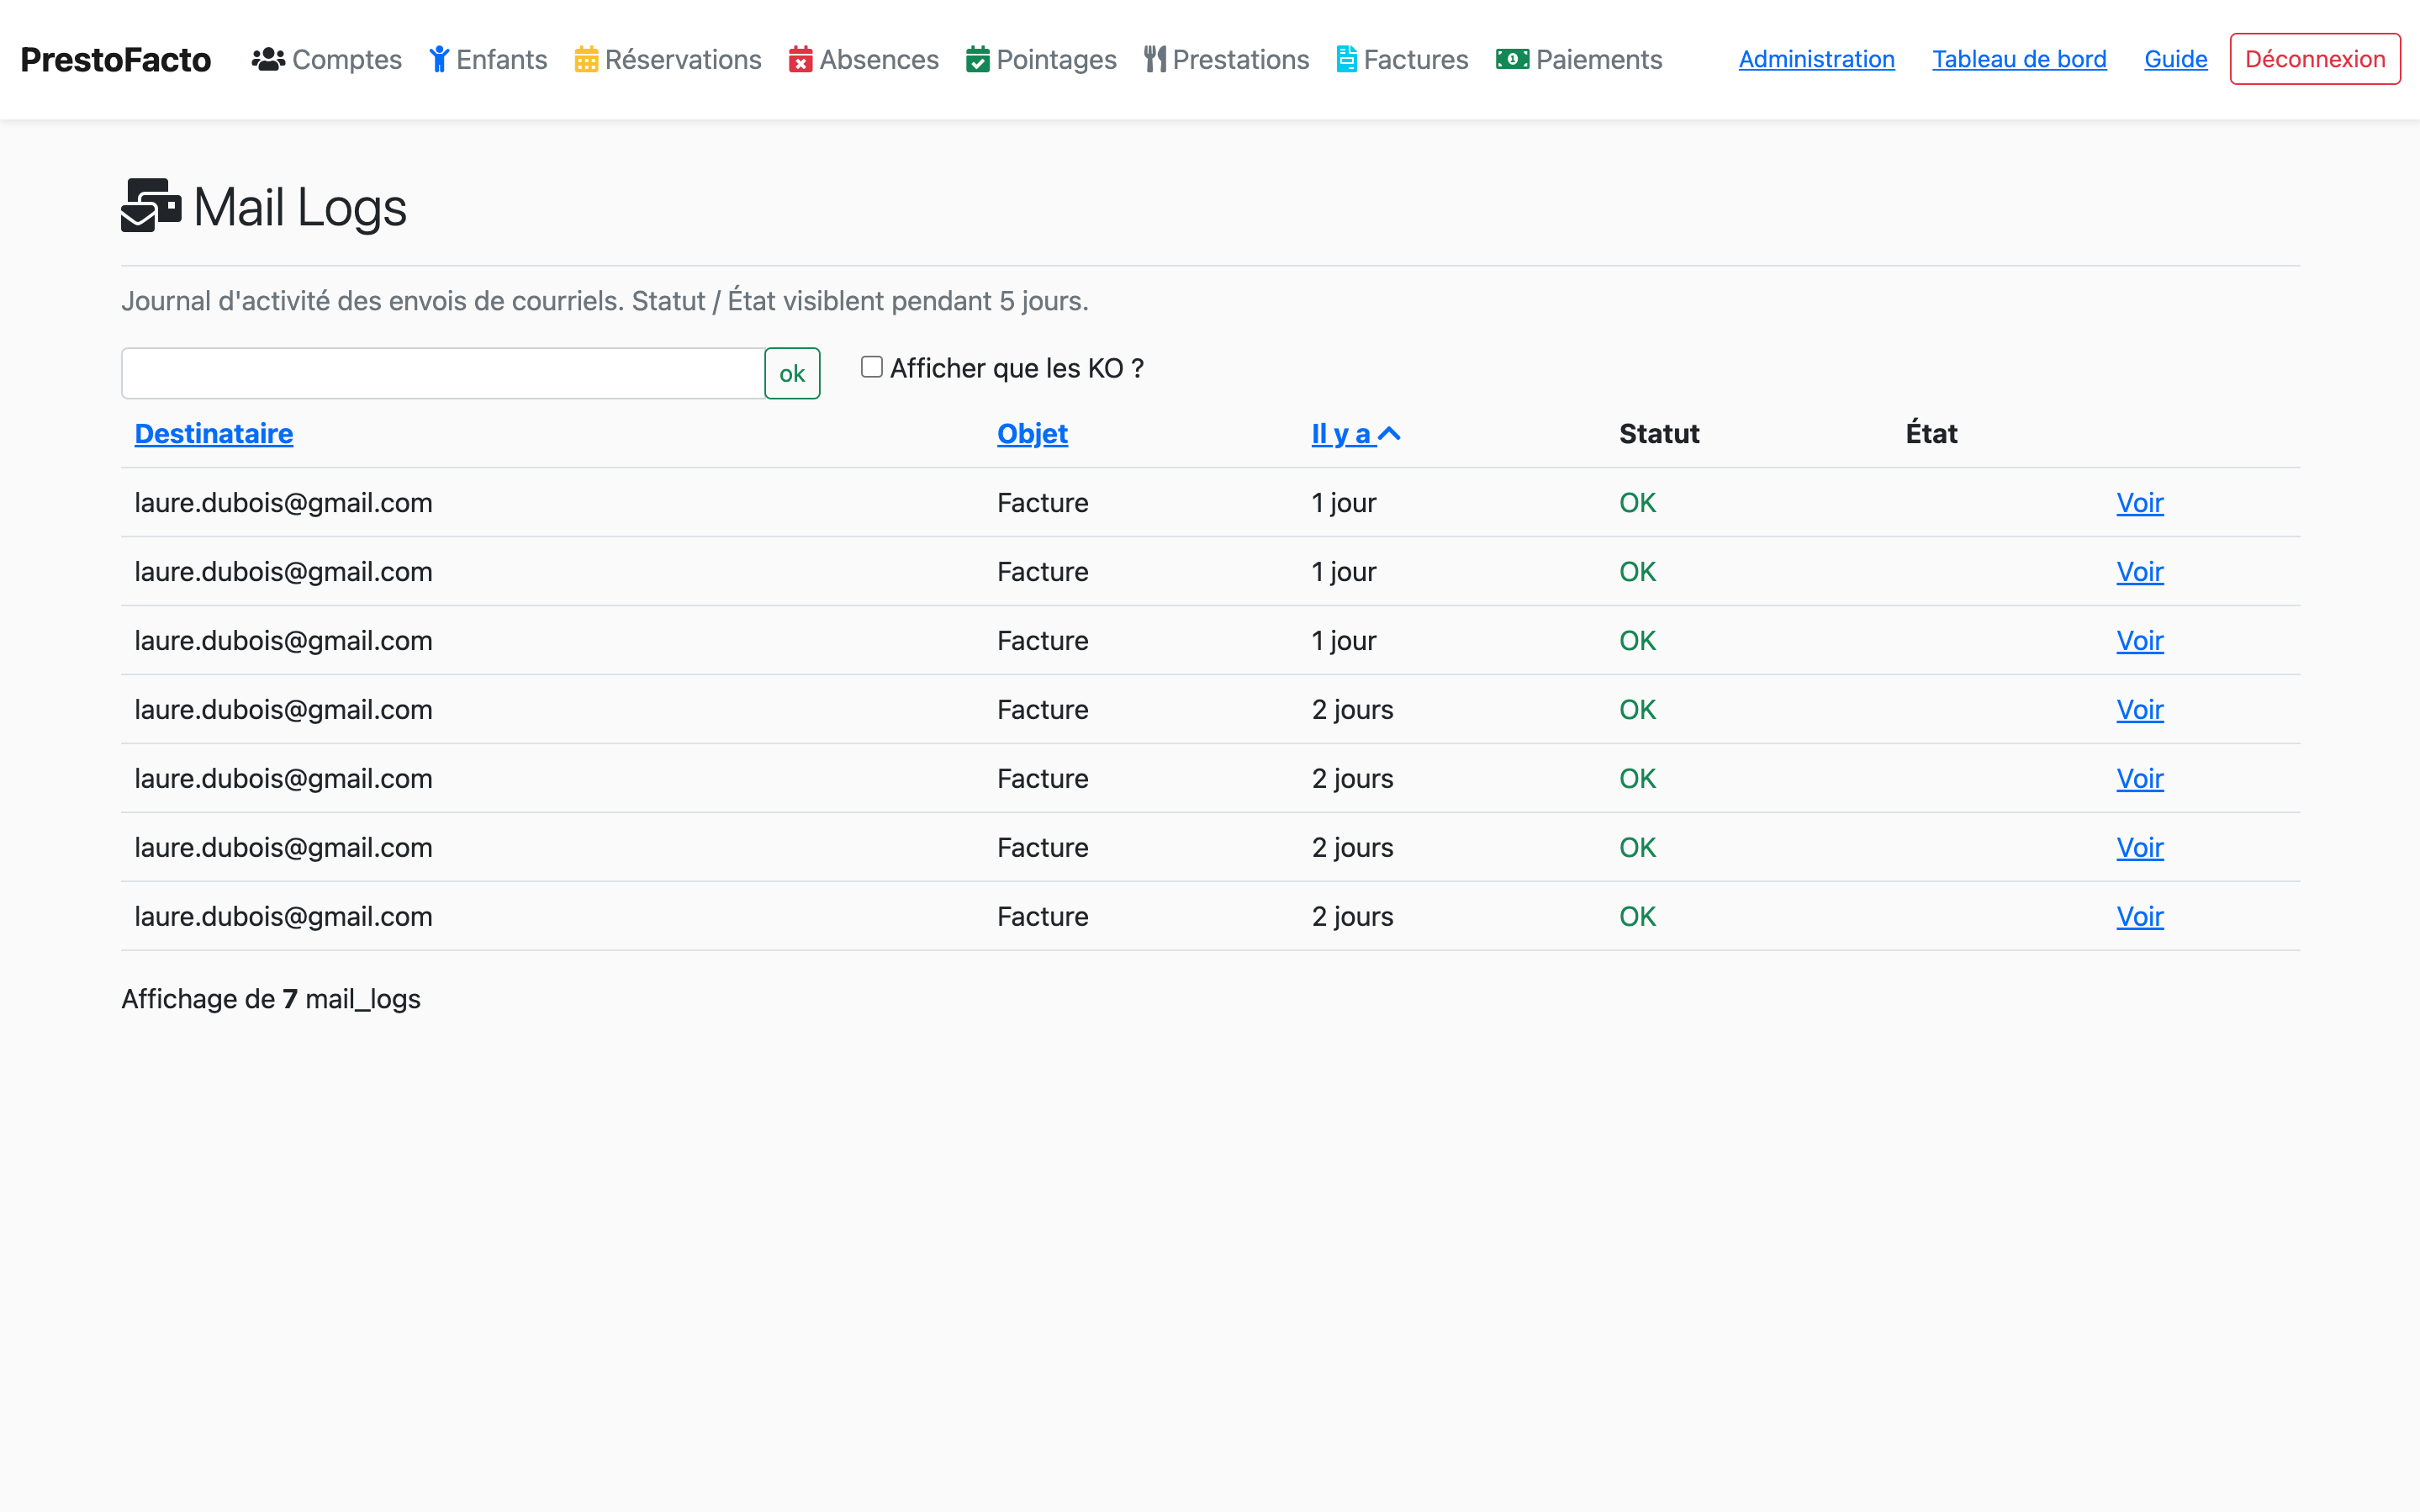Screen dimensions: 2420x1512
Task: Focus the mail log search field
Action: 443,374
